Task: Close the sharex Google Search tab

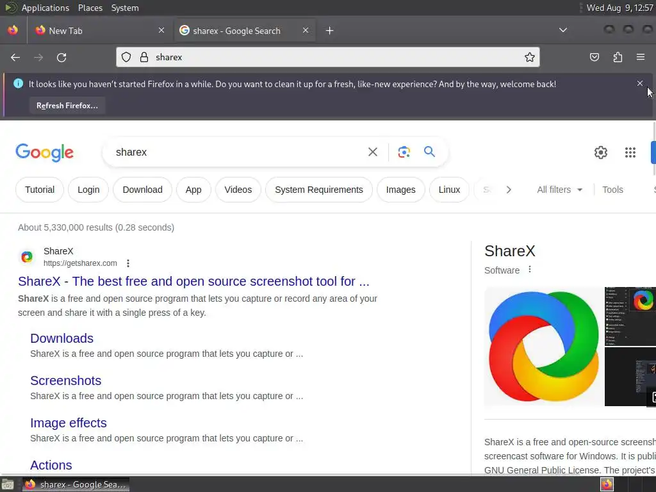Action: [306, 30]
